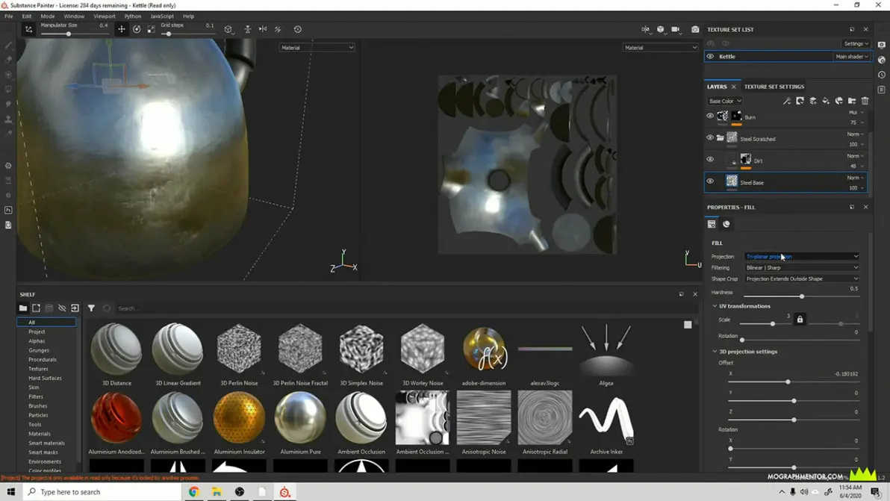The width and height of the screenshot is (890, 501).
Task: Open the Filtering dropdown
Action: click(x=802, y=268)
